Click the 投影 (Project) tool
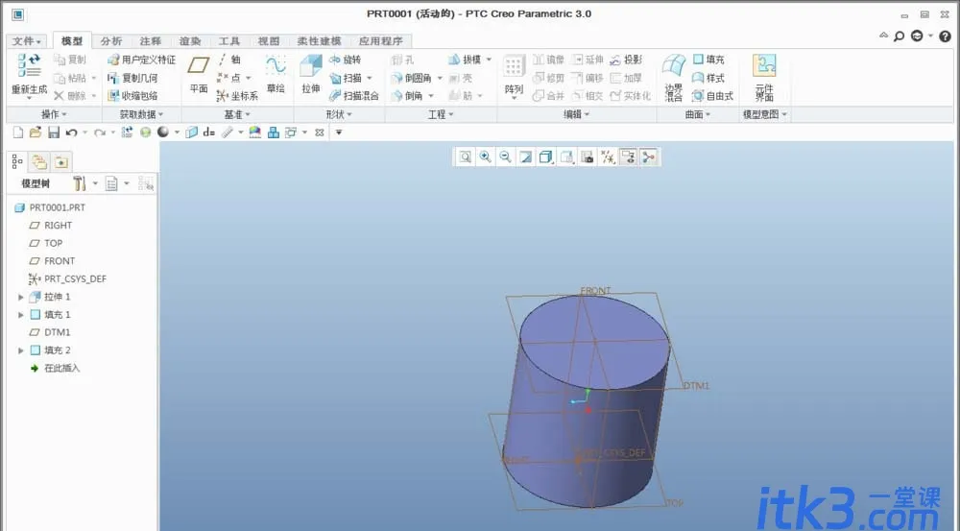The width and height of the screenshot is (960, 531). click(626, 60)
